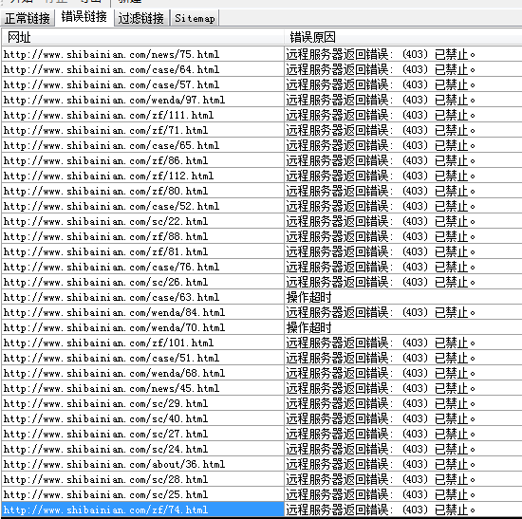Click the error reason for zf/101.html

(x=381, y=343)
